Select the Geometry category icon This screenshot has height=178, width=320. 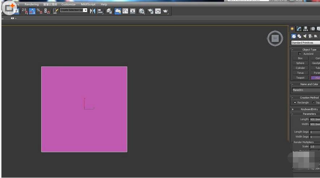[294, 36]
